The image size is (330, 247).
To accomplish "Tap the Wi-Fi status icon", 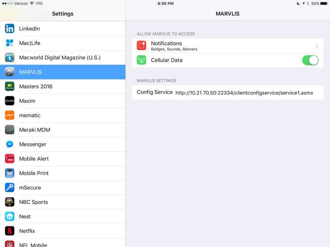I will tap(32, 4).
